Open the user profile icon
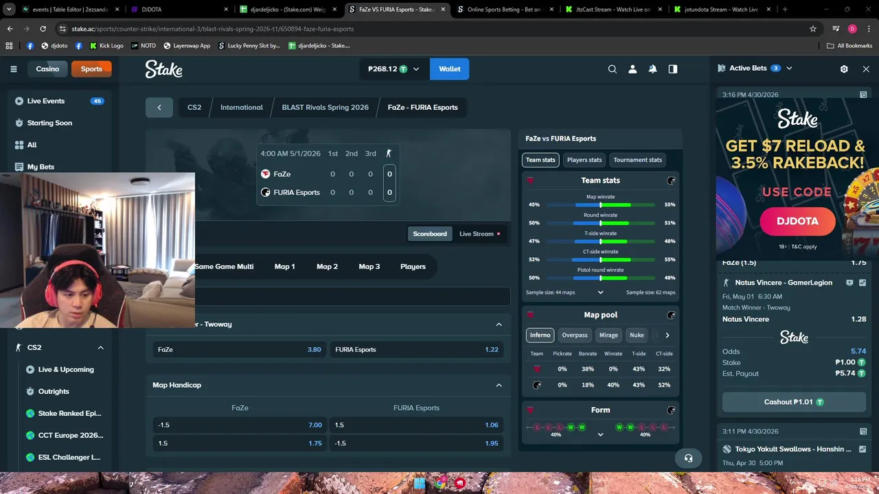Screen dimensions: 879x494 coord(632,69)
